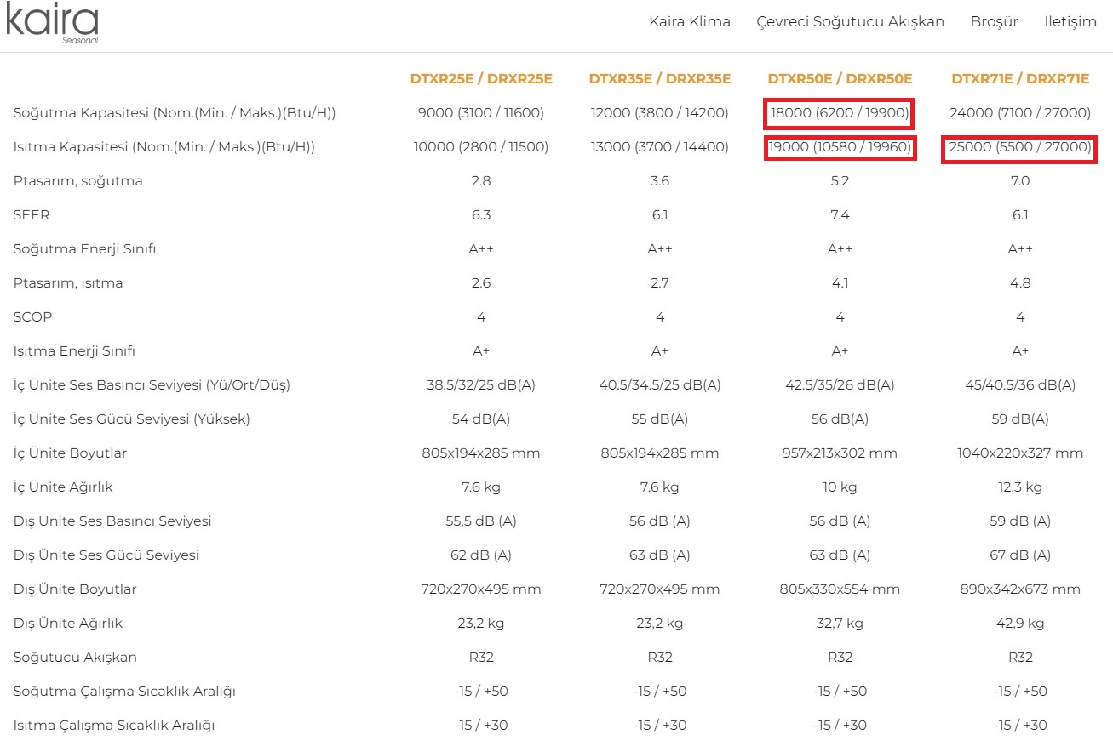Open Çevreci Soğutucu Akışkan page
This screenshot has height=746, width=1113.
tap(850, 21)
